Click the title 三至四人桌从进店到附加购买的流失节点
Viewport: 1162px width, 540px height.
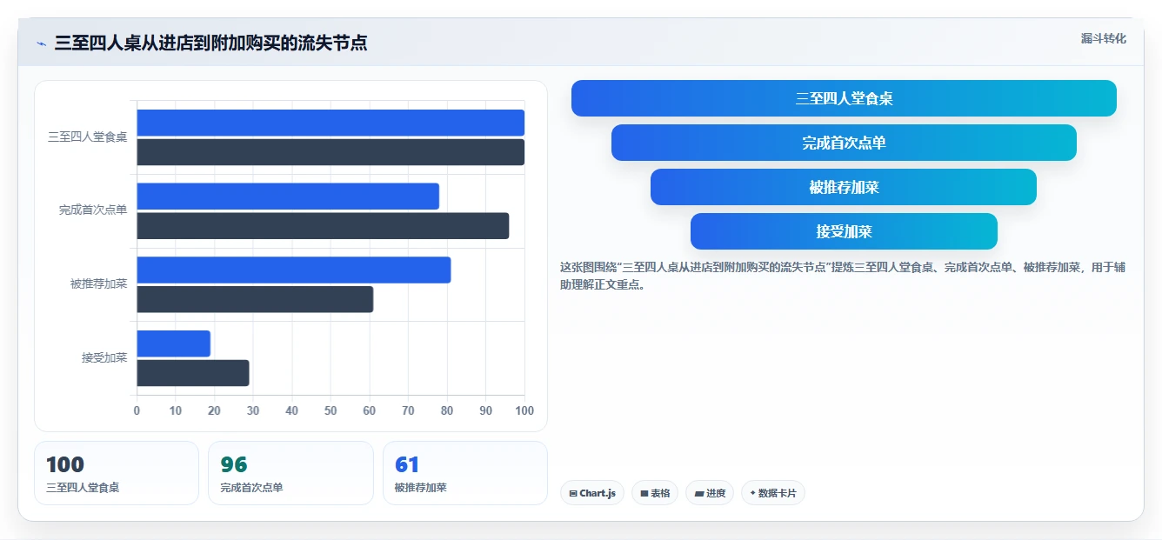coord(210,43)
